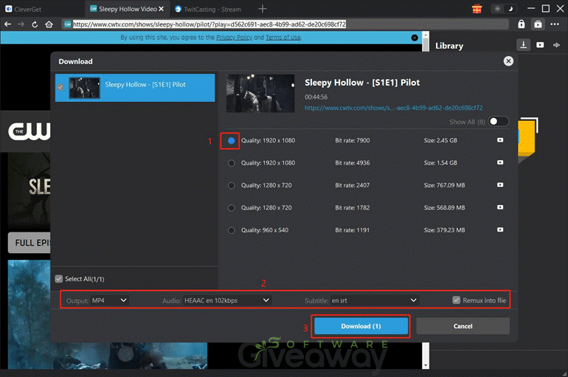Show downloaded audio in Library
568x377 pixels.
point(556,45)
